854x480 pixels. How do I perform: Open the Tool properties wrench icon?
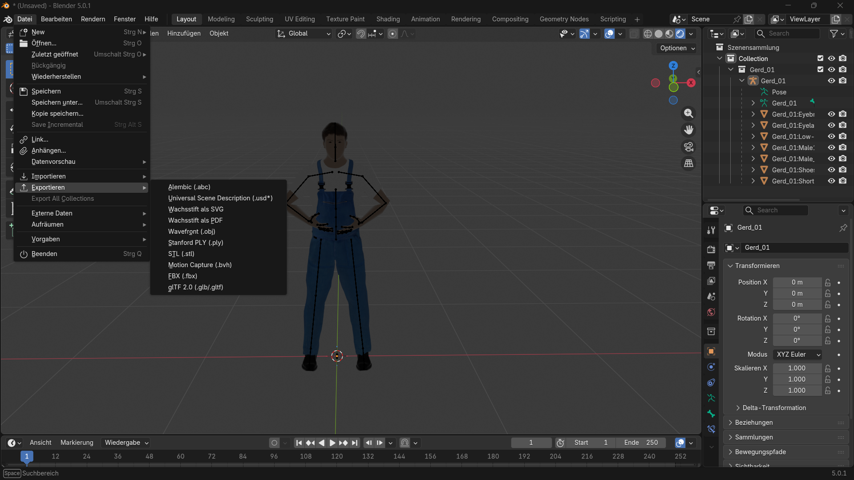point(711,230)
